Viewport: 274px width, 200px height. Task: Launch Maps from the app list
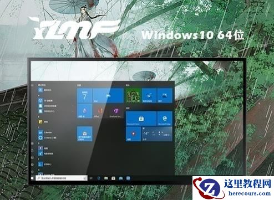coord(43,148)
